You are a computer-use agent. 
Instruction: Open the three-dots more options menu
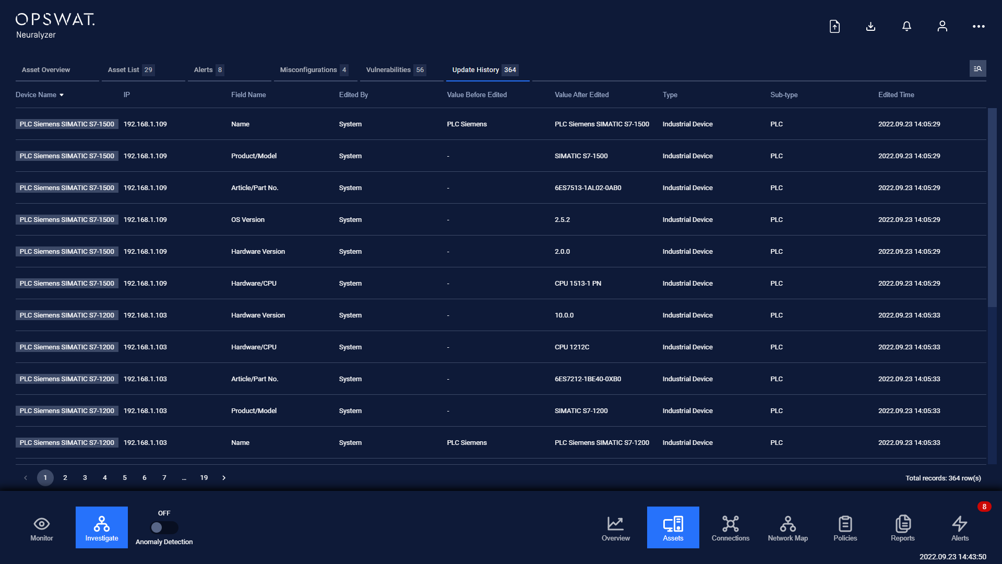click(979, 27)
